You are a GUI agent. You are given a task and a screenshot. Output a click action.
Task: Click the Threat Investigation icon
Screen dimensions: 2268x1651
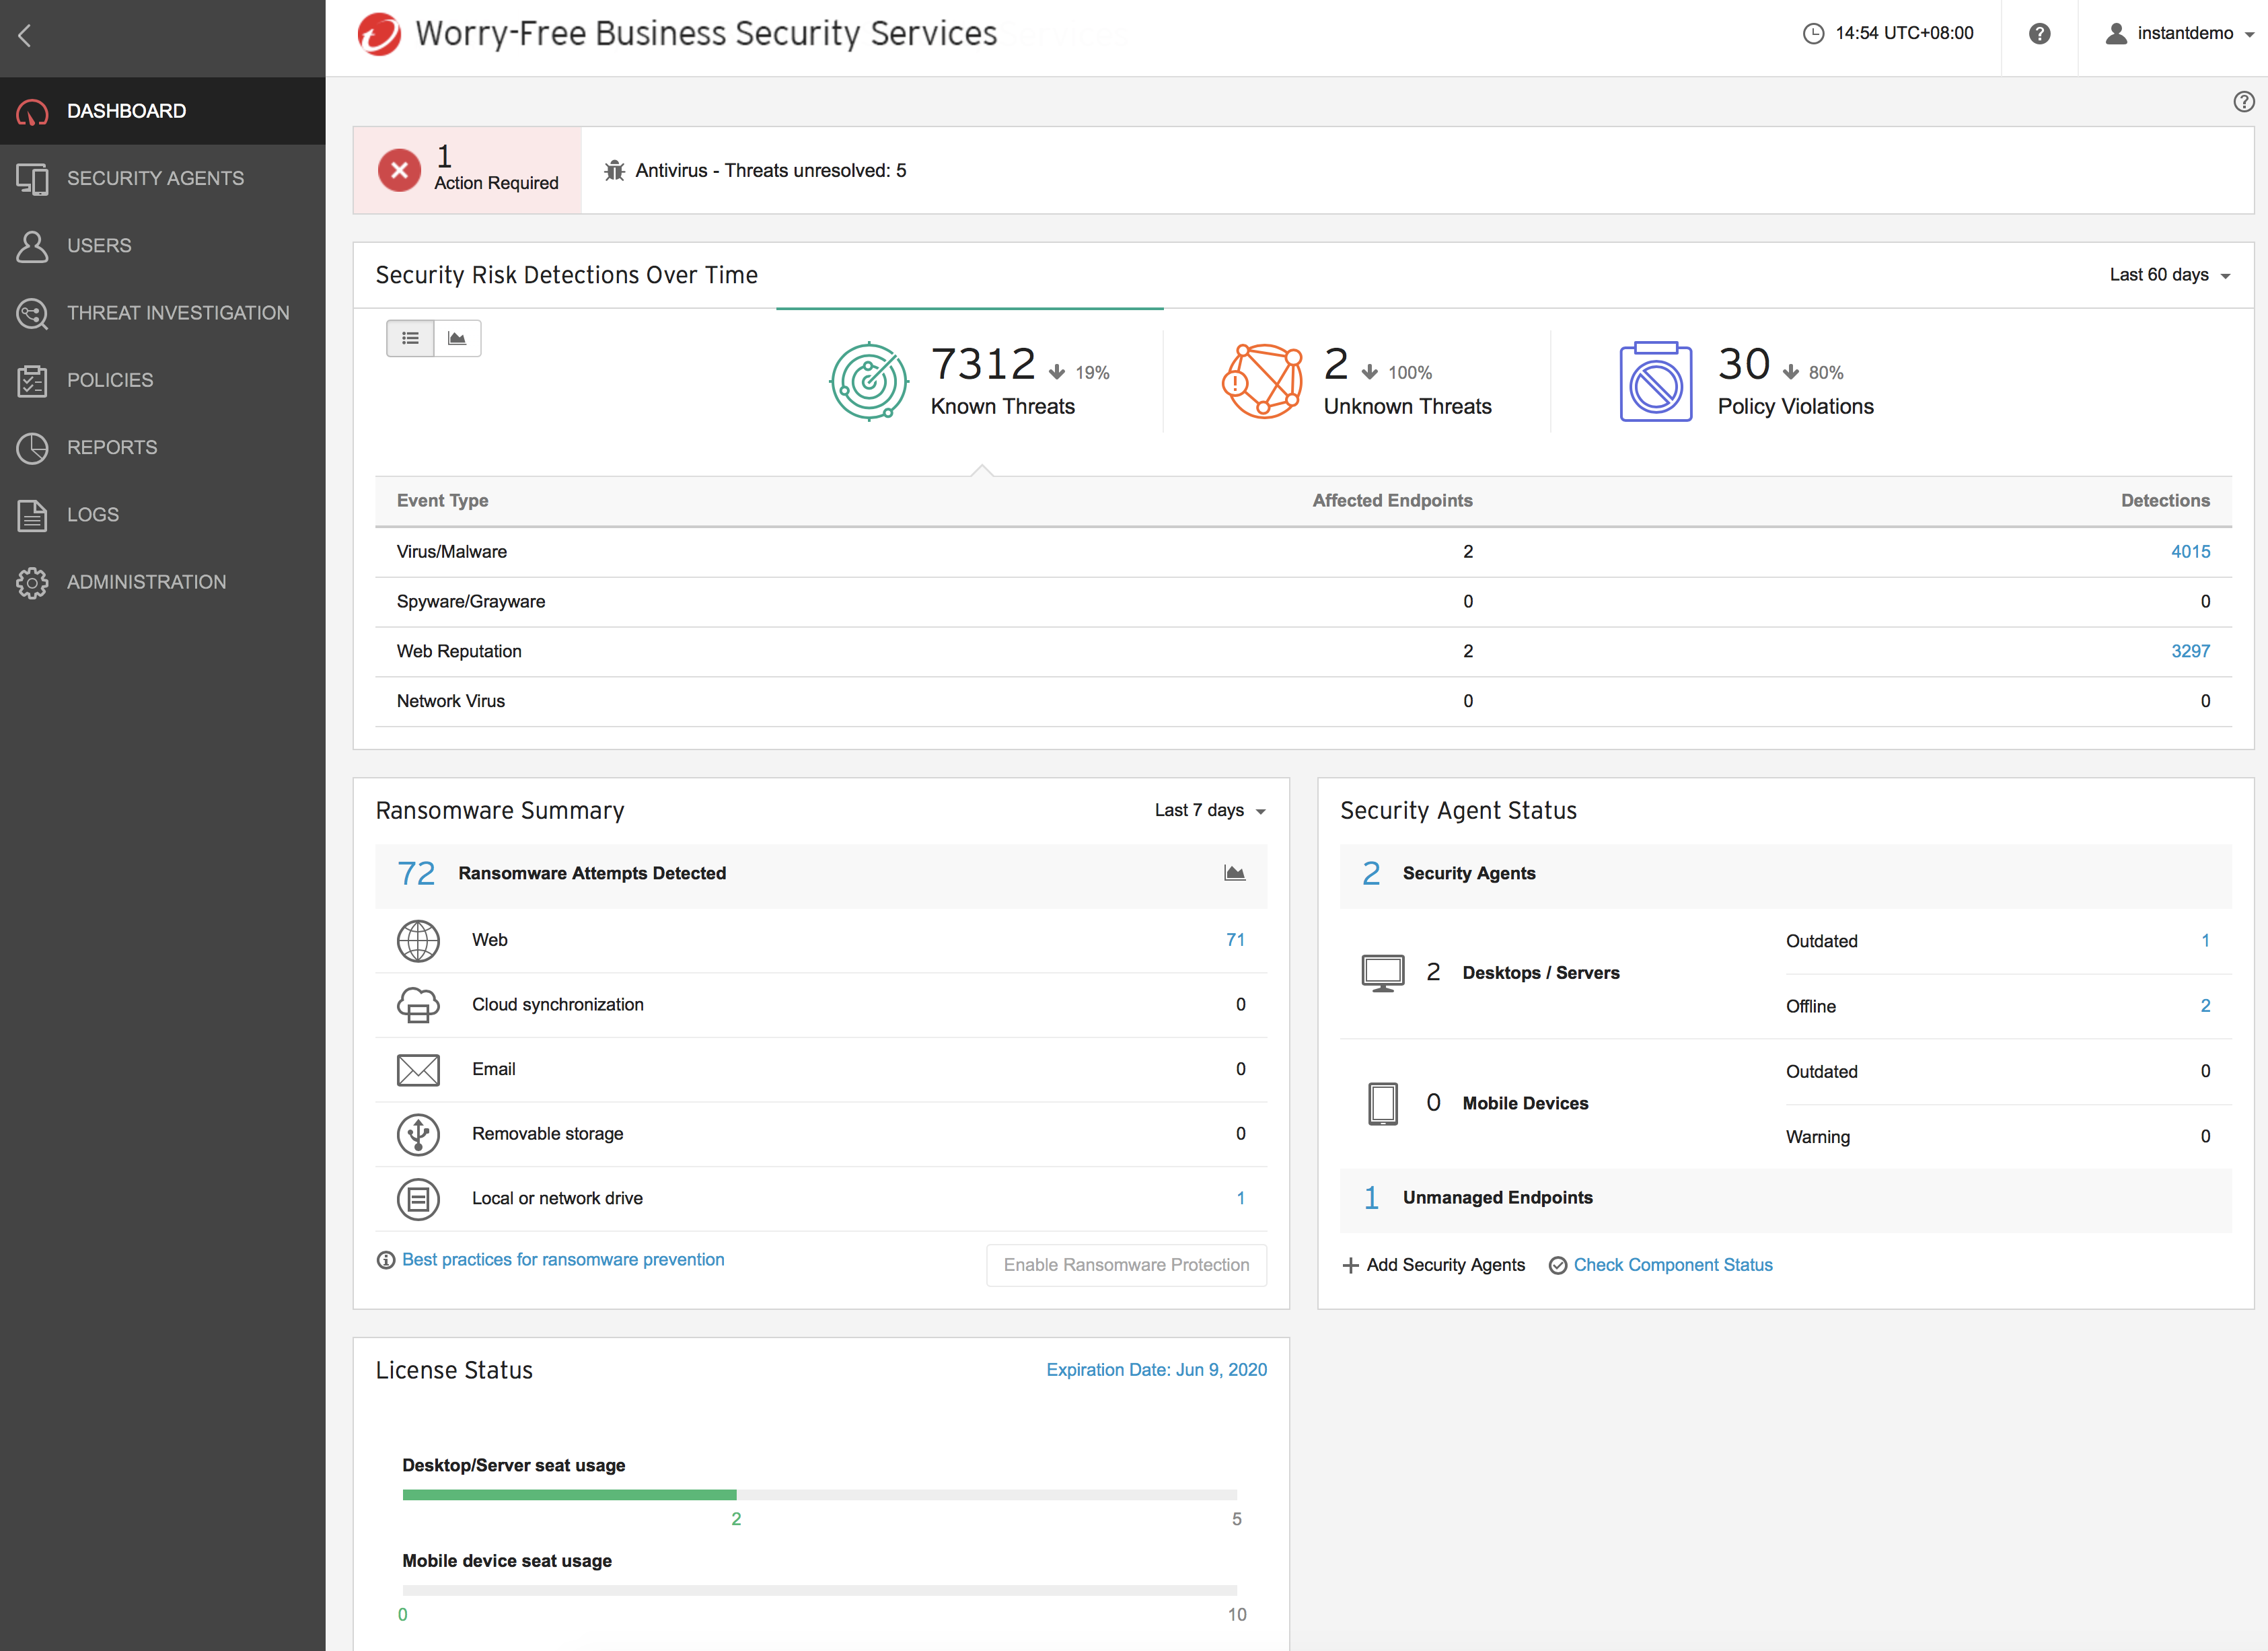[x=32, y=313]
